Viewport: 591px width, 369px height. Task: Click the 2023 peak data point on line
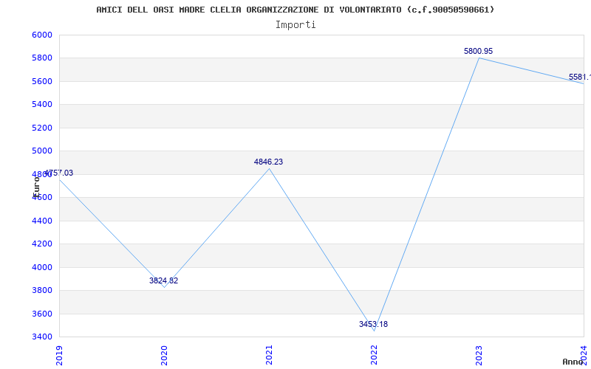[x=479, y=58]
